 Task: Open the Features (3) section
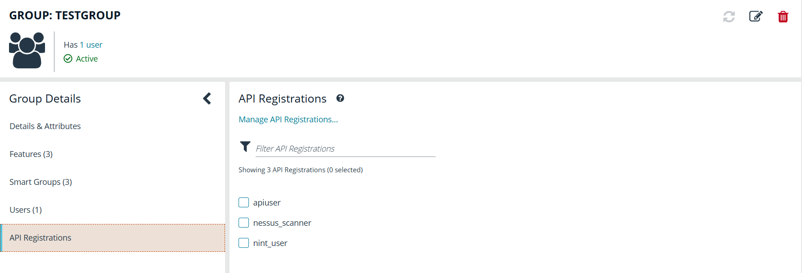(31, 154)
